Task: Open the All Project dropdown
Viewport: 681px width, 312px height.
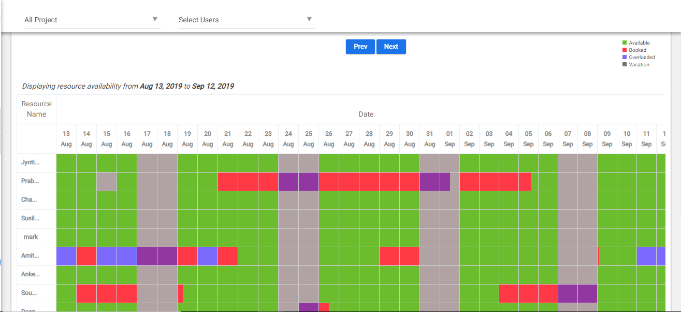Action: click(x=92, y=20)
